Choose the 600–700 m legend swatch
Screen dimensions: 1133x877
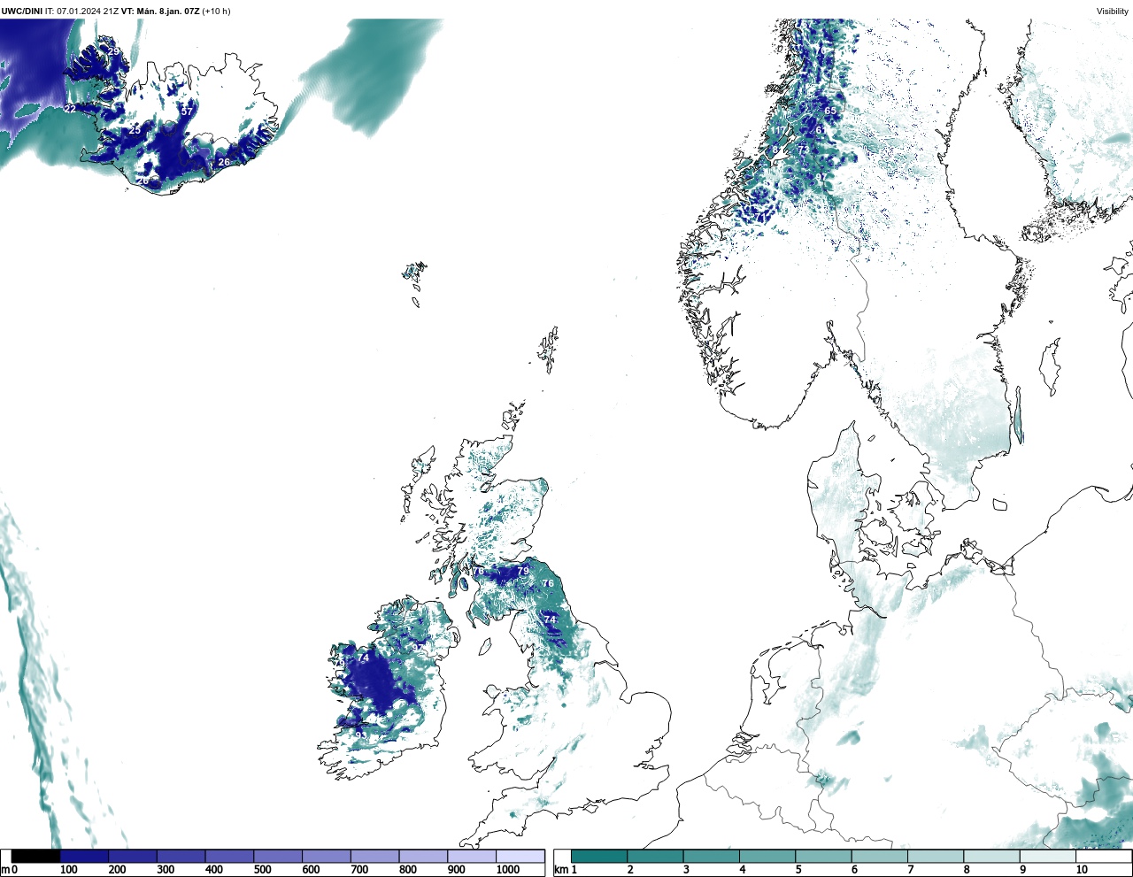[x=326, y=856]
